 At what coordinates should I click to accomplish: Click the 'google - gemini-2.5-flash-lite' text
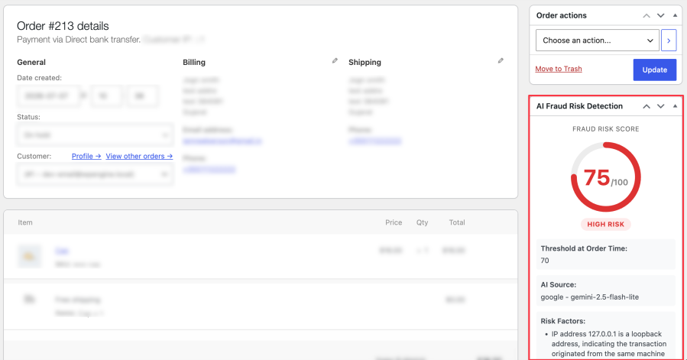pos(589,297)
